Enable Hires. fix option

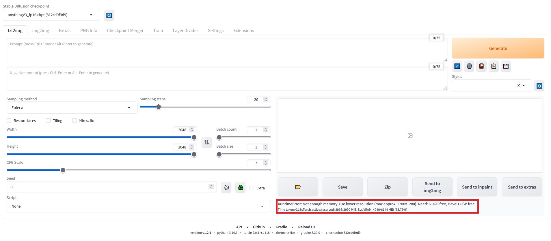[x=75, y=120]
